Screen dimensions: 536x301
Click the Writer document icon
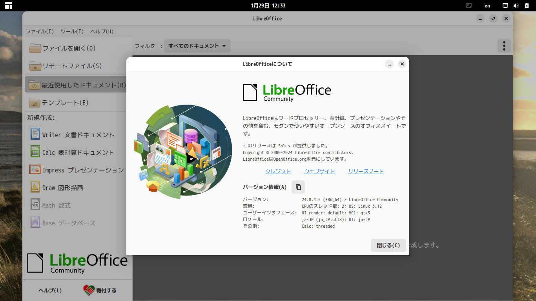(35, 134)
